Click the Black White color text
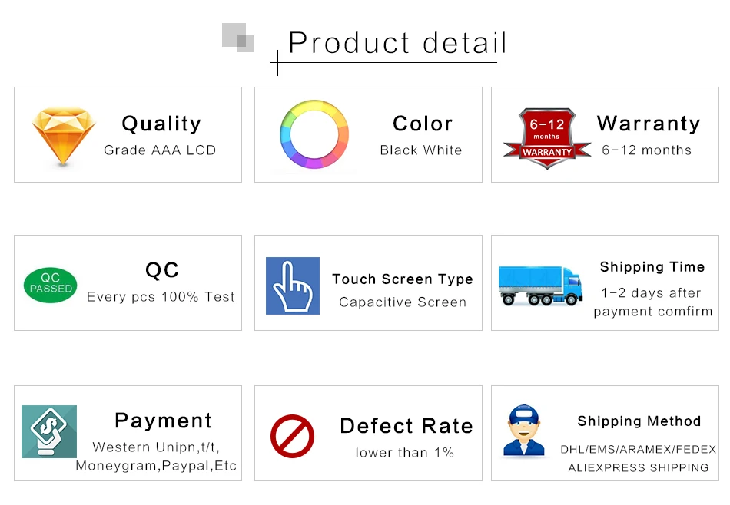 point(421,150)
